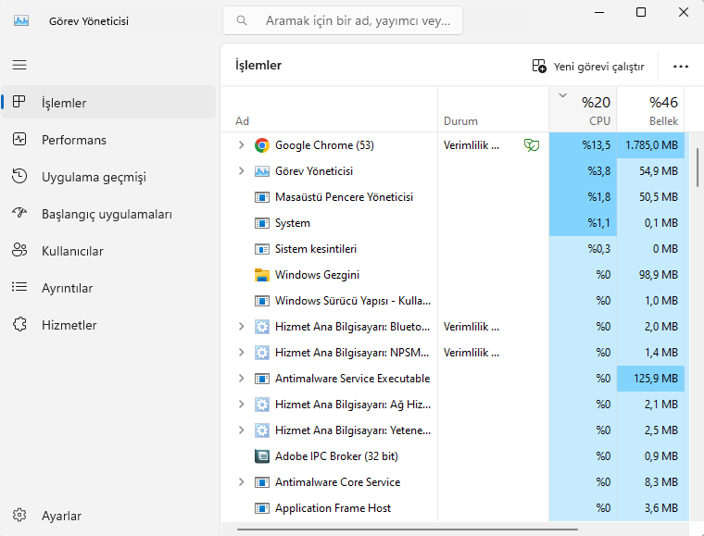This screenshot has height=536, width=704.
Task: Click the Ayarlar gear icon
Action: [x=19, y=516]
